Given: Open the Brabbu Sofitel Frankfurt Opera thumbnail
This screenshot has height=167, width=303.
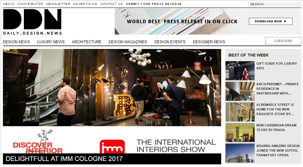Looking at the screenshot, I should point(240,153).
